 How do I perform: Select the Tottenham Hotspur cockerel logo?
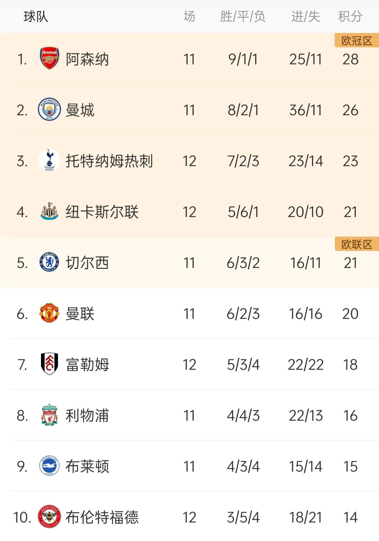49,160
